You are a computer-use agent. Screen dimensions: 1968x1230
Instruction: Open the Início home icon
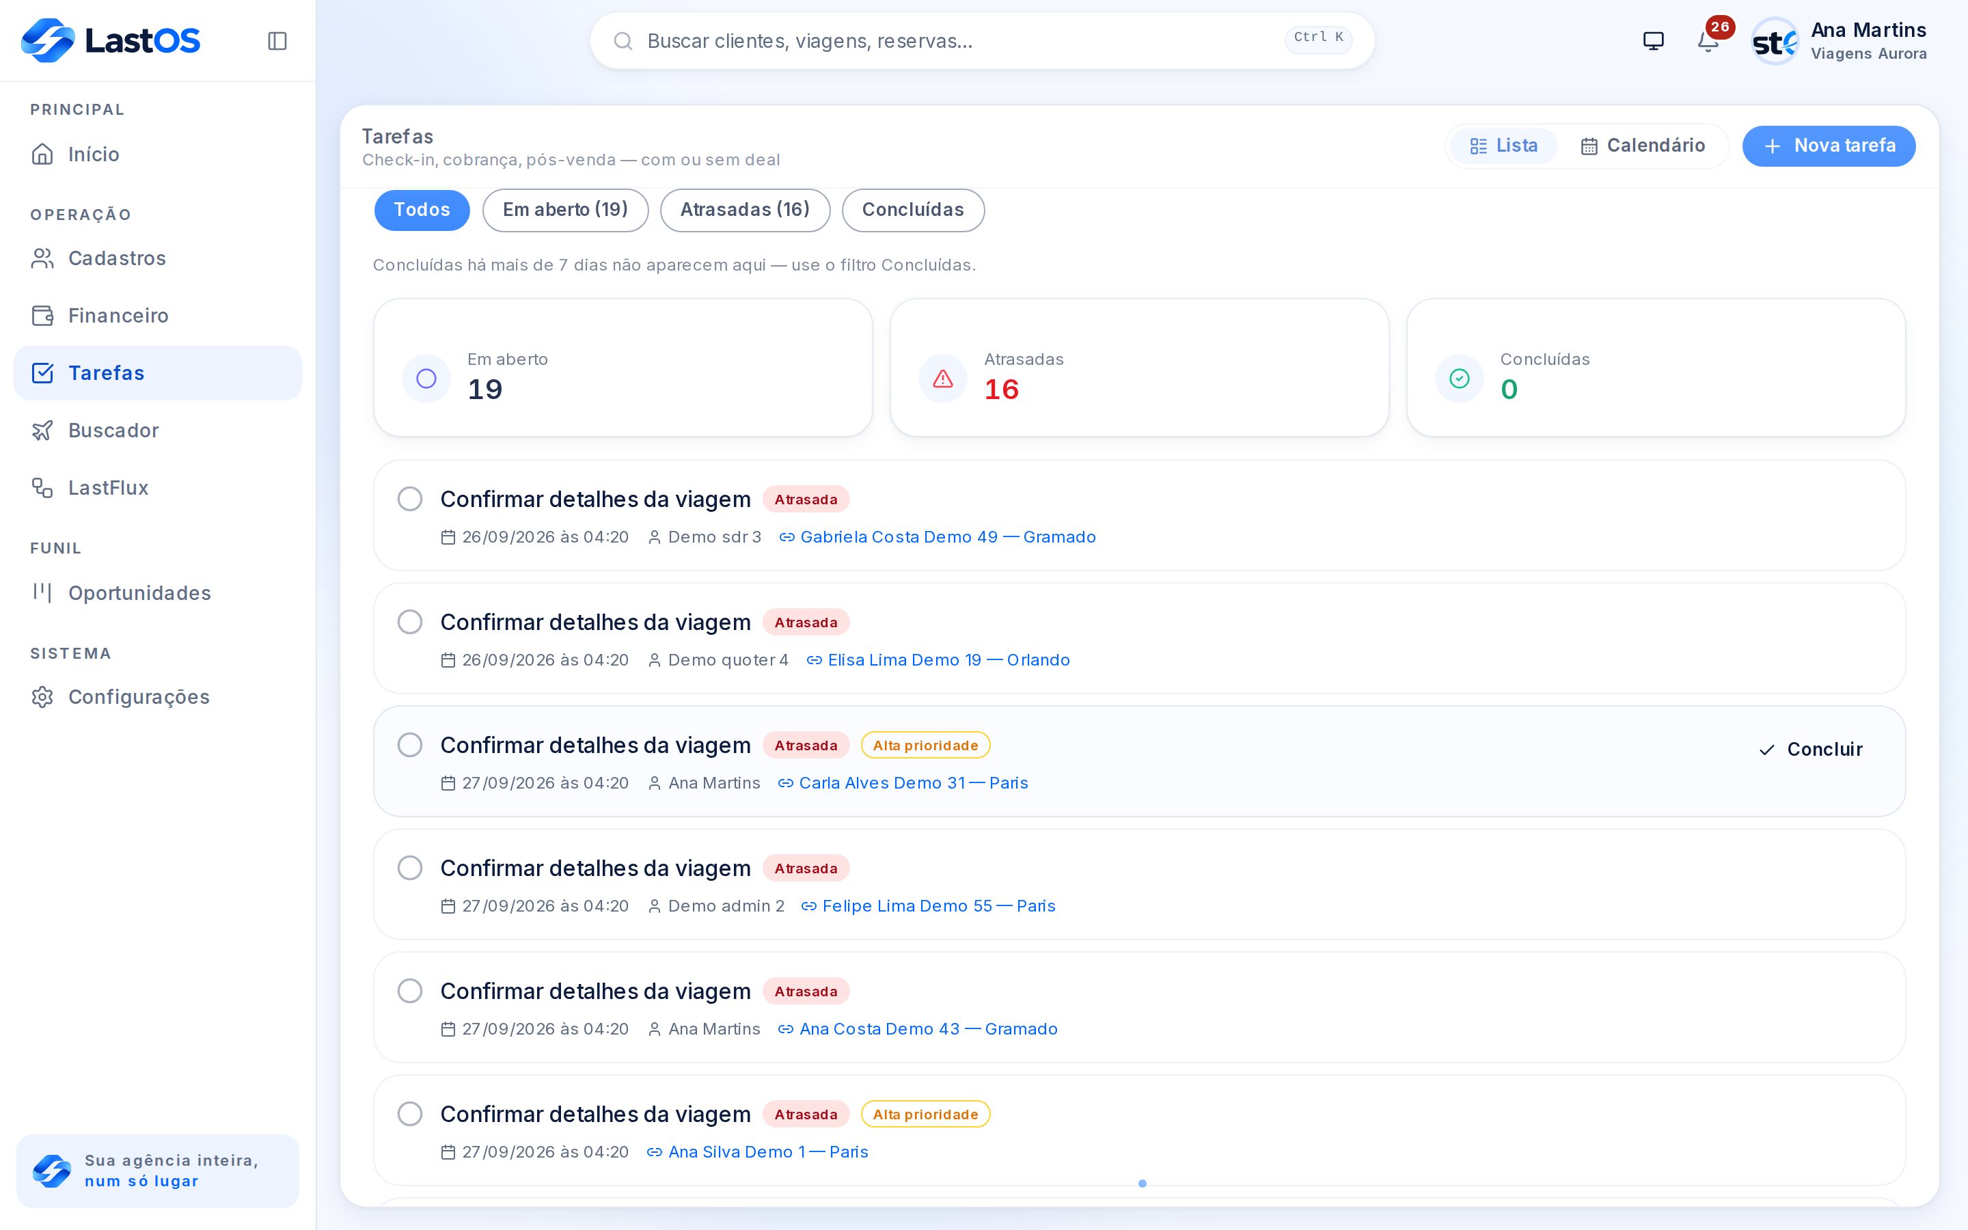click(42, 154)
